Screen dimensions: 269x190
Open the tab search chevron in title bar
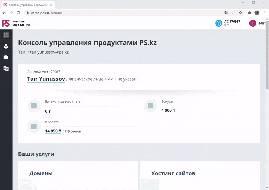233,3
